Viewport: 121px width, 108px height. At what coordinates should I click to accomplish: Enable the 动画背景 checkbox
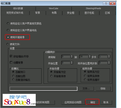pos(11,62)
